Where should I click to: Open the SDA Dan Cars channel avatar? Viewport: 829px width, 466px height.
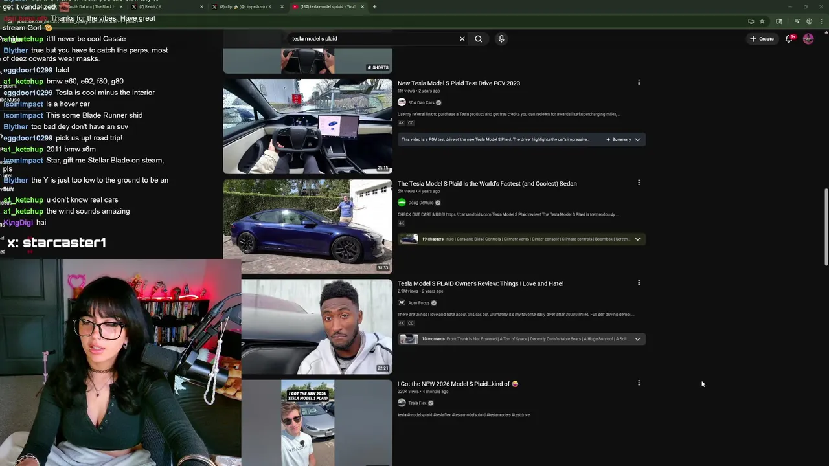pos(402,102)
